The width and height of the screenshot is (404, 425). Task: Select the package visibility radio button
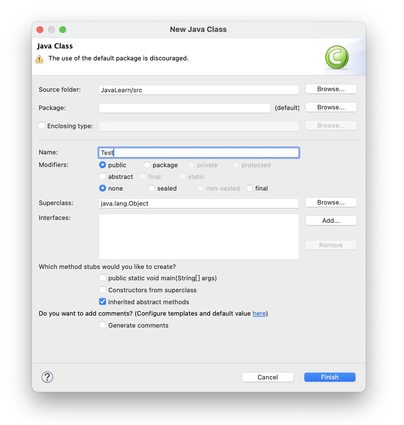click(147, 165)
